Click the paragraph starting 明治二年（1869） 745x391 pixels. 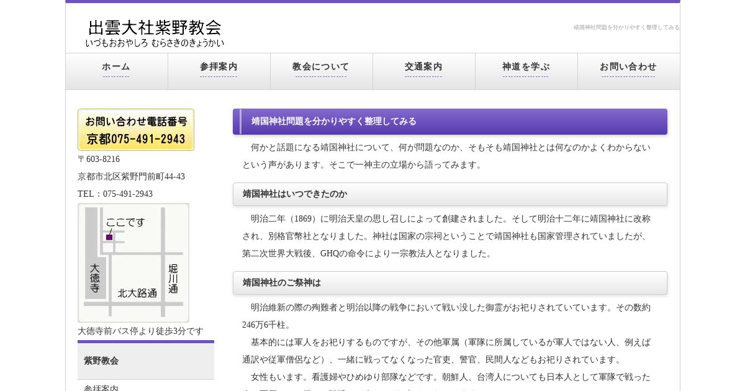(x=446, y=236)
